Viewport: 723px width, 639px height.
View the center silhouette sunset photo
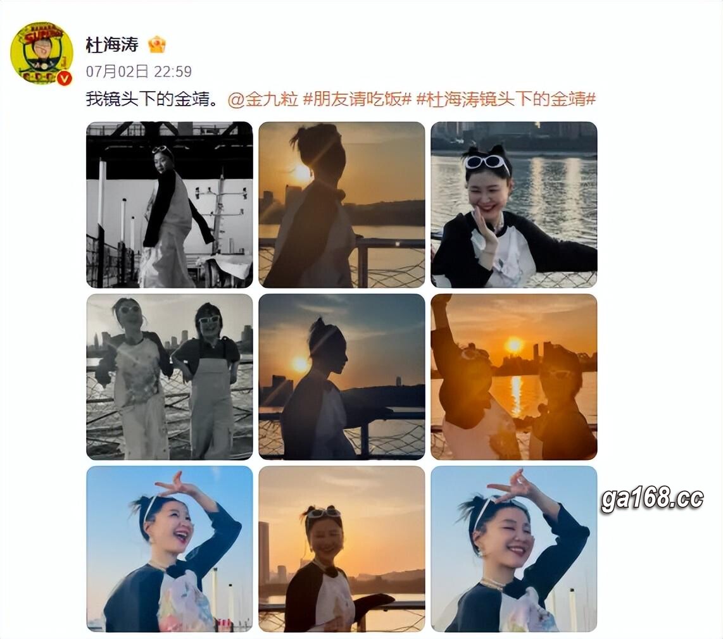coord(342,377)
